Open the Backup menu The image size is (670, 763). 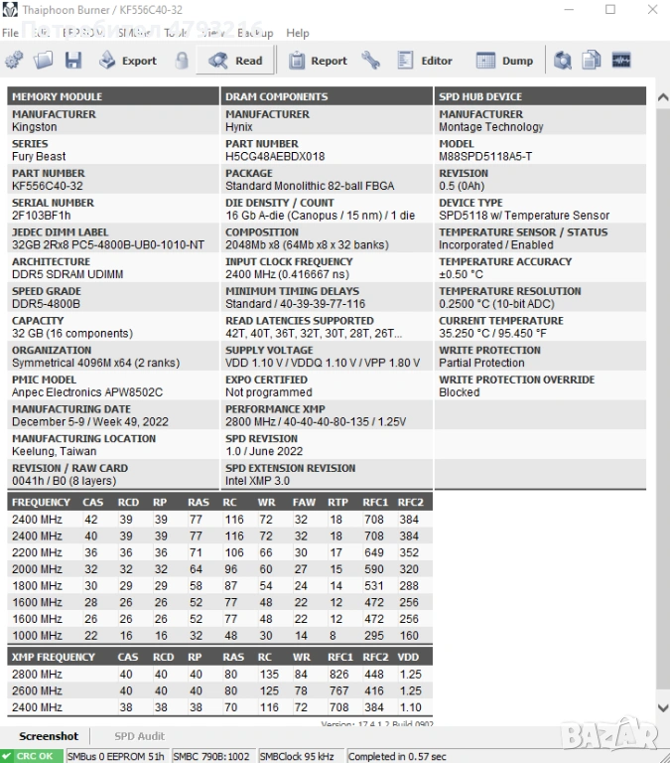255,33
